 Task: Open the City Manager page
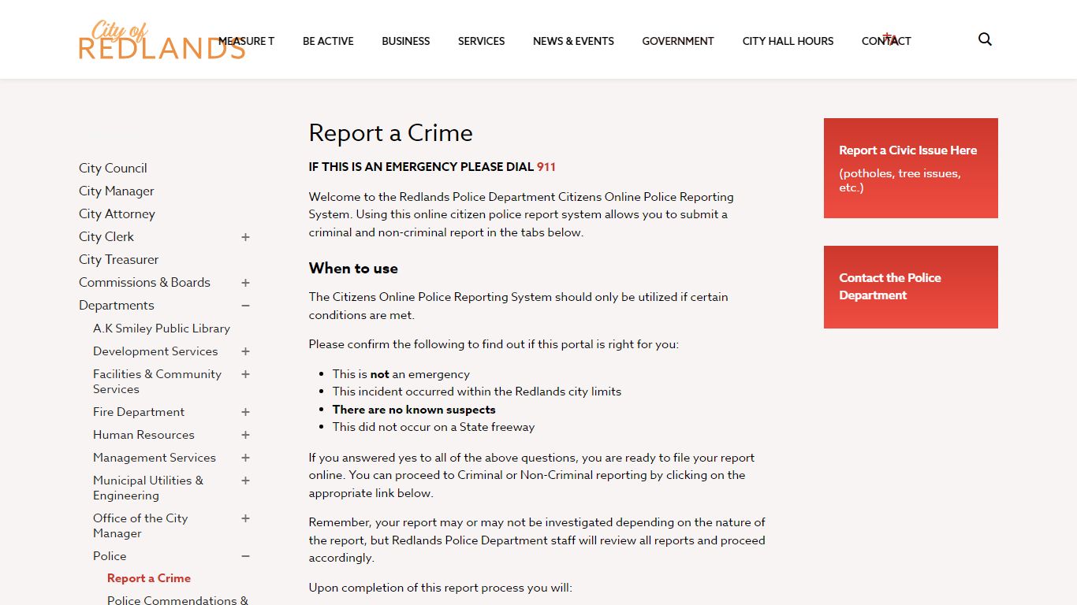pyautogui.click(x=117, y=191)
